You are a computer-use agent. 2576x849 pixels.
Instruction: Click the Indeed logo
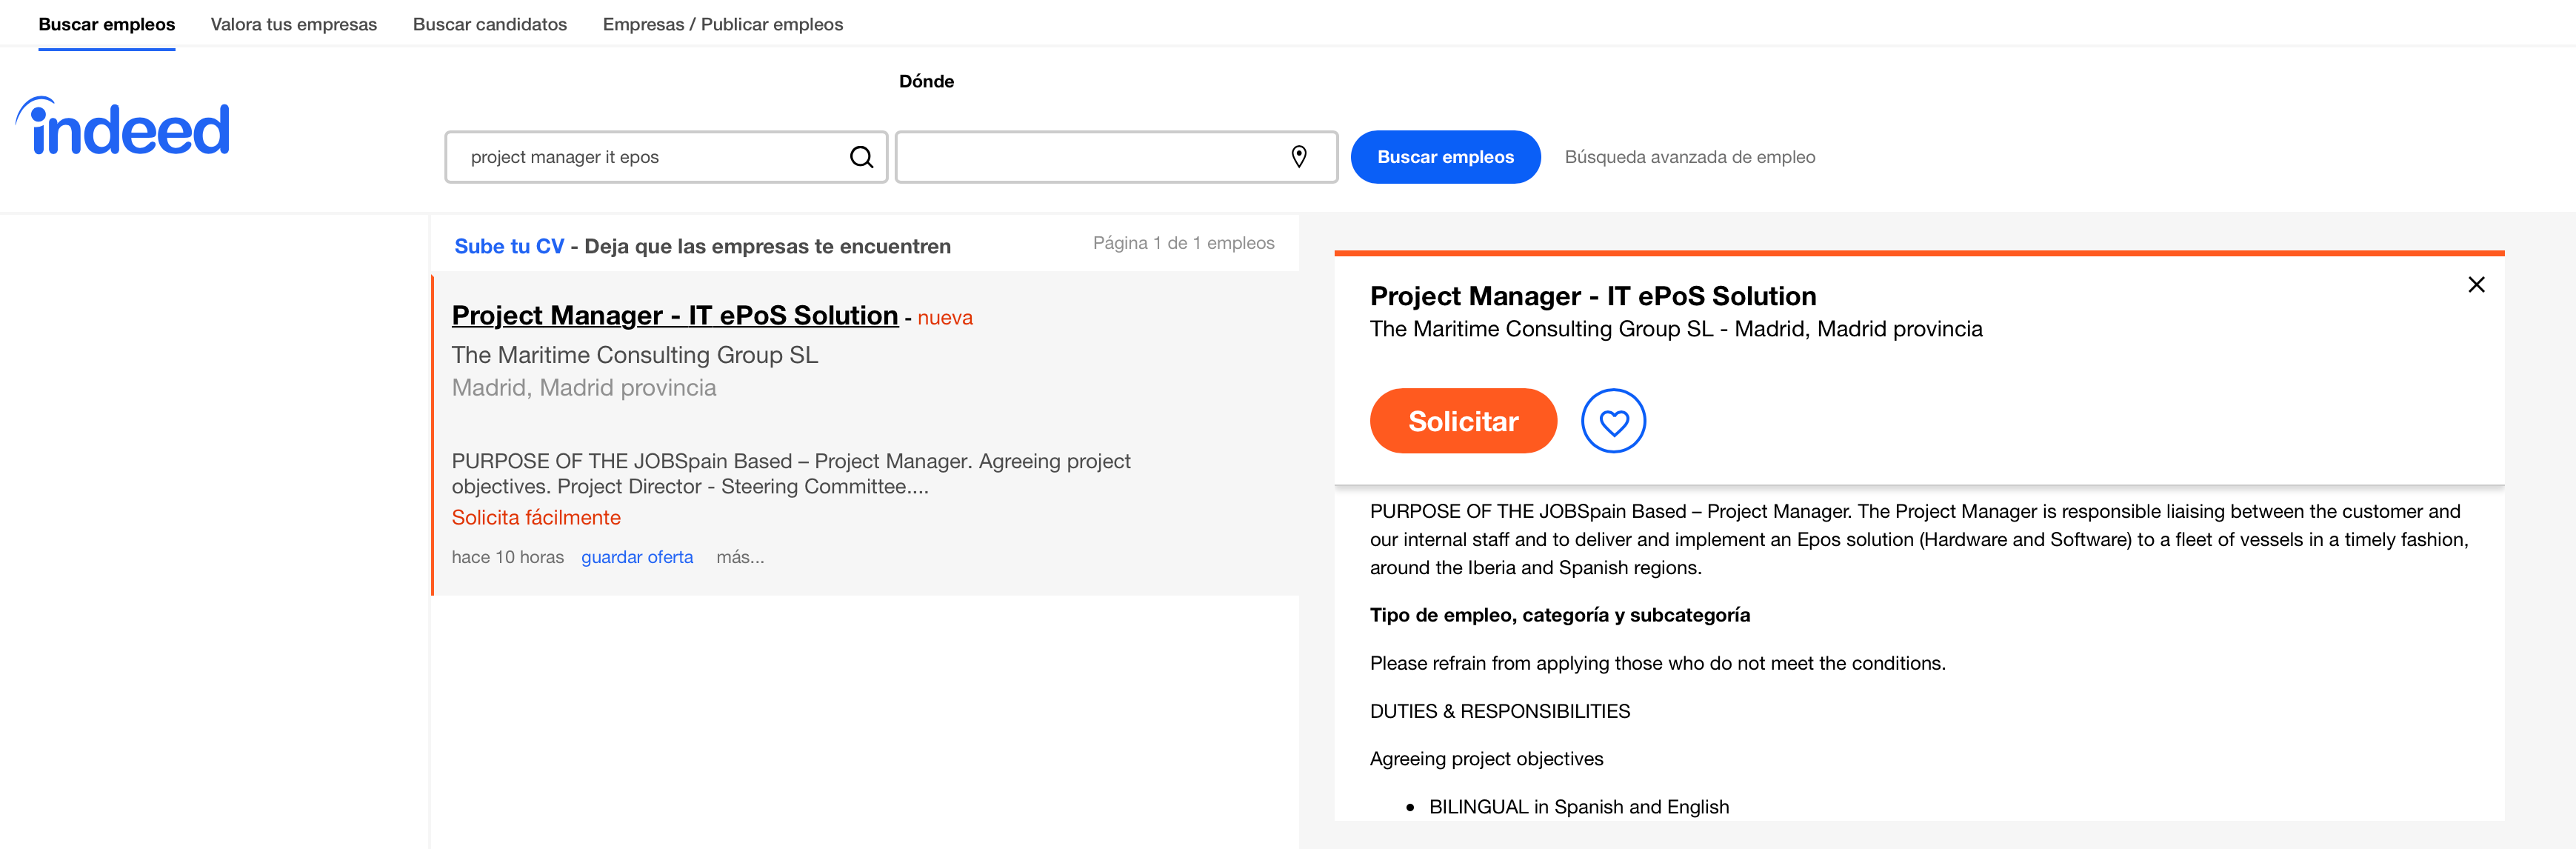tap(122, 127)
